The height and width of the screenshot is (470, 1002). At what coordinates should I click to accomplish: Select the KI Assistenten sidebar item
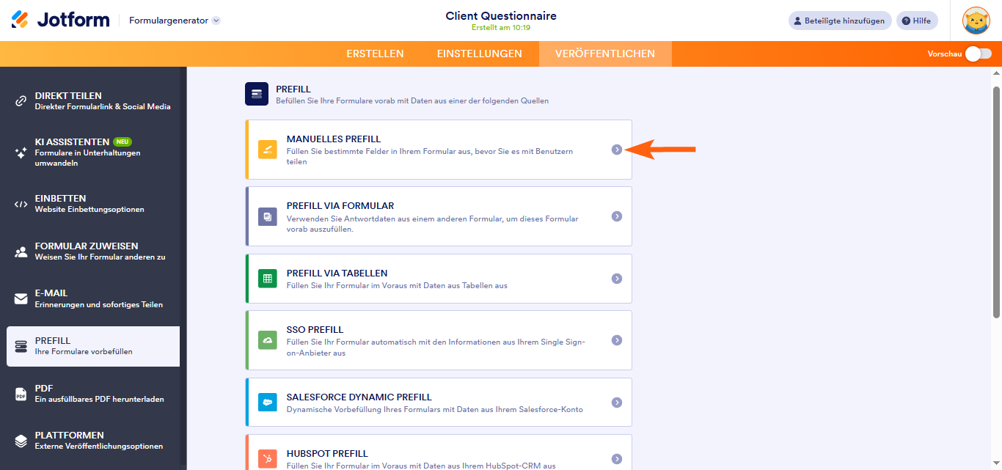click(x=93, y=152)
